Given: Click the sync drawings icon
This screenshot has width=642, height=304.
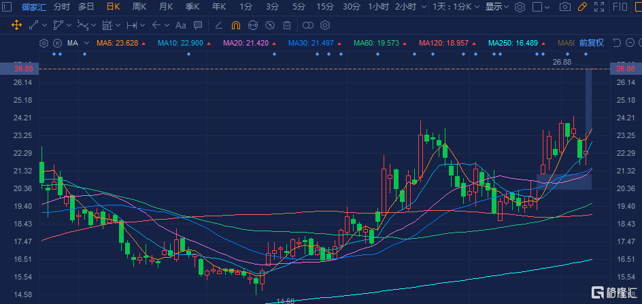Looking at the screenshot, I should tap(252, 25).
